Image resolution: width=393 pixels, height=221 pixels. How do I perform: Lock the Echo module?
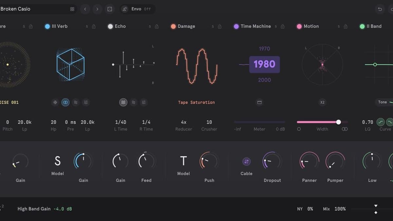pos(157,27)
